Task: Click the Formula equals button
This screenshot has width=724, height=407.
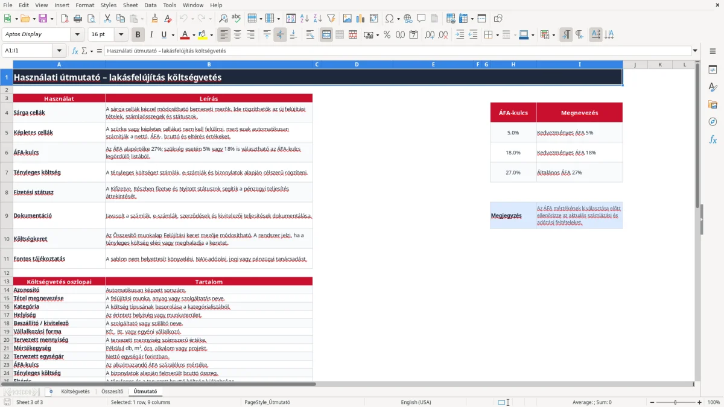Action: [100, 51]
